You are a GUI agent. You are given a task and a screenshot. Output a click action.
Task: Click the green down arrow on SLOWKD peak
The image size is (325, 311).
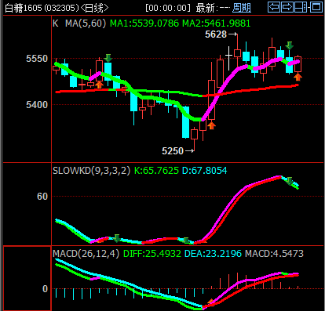pyautogui.click(x=290, y=181)
